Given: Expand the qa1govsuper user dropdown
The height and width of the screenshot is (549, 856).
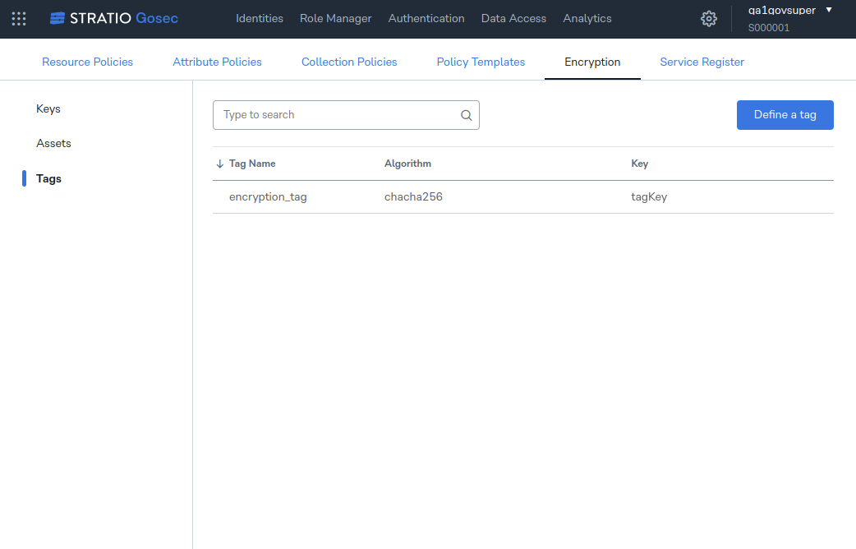Looking at the screenshot, I should pyautogui.click(x=829, y=10).
